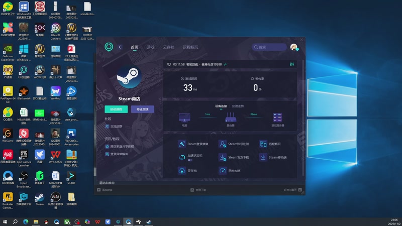Open 360安全卫士 desktop shortcut
Image resolution: width=402 pixels, height=226 pixels.
point(8,9)
